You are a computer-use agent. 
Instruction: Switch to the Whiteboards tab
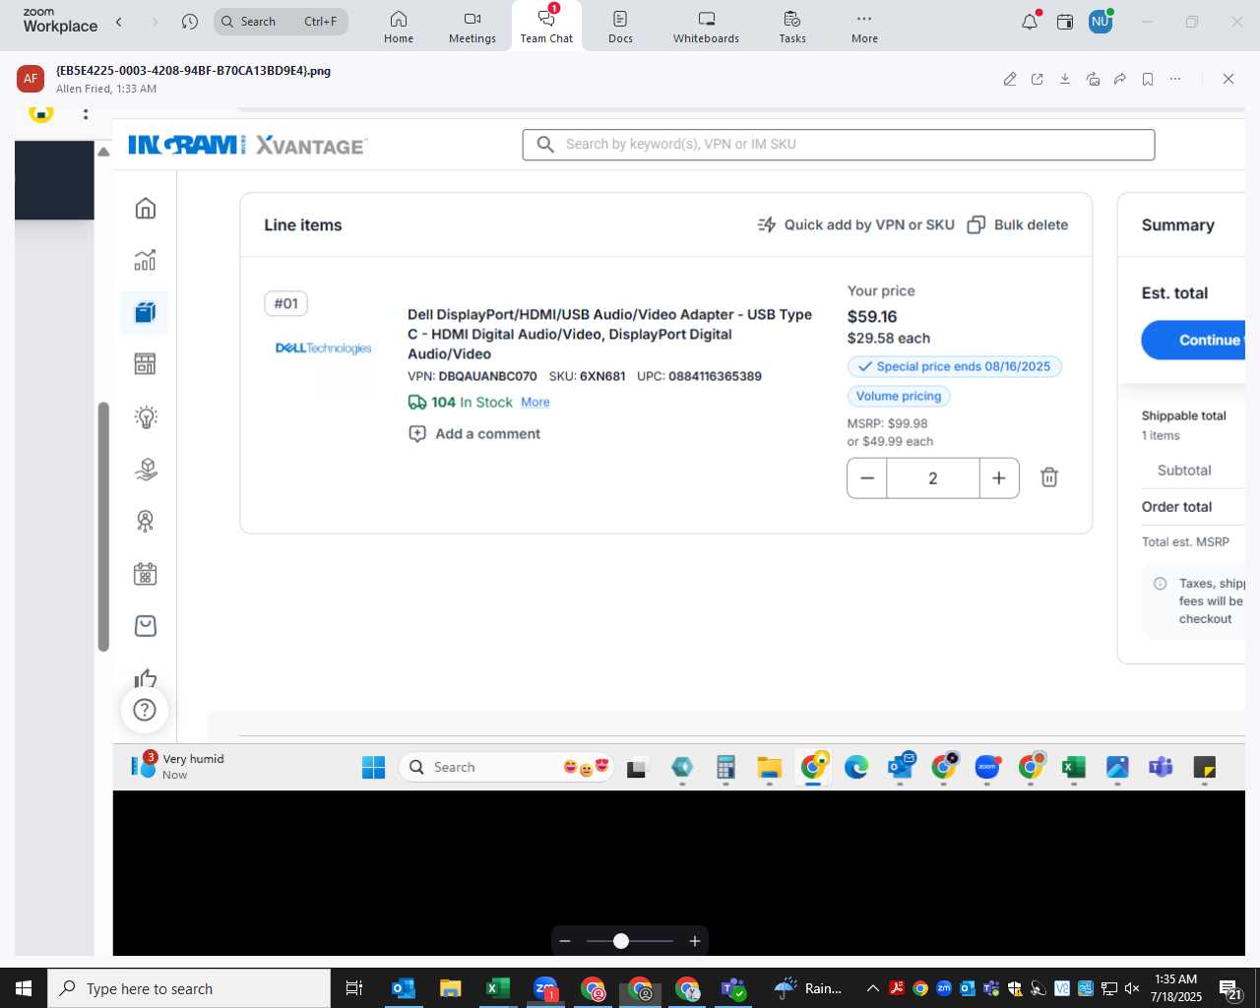pos(706,27)
